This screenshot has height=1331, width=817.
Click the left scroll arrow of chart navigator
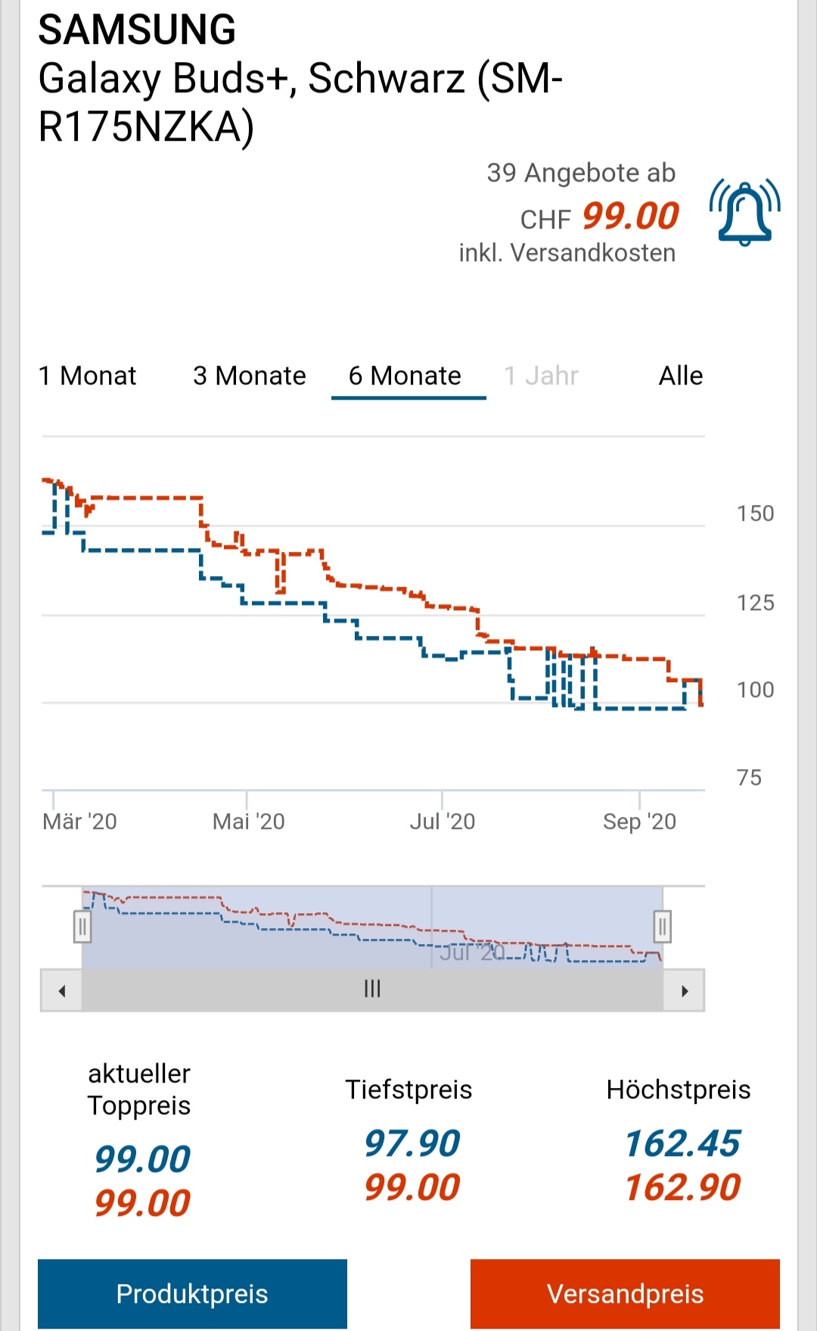62,990
